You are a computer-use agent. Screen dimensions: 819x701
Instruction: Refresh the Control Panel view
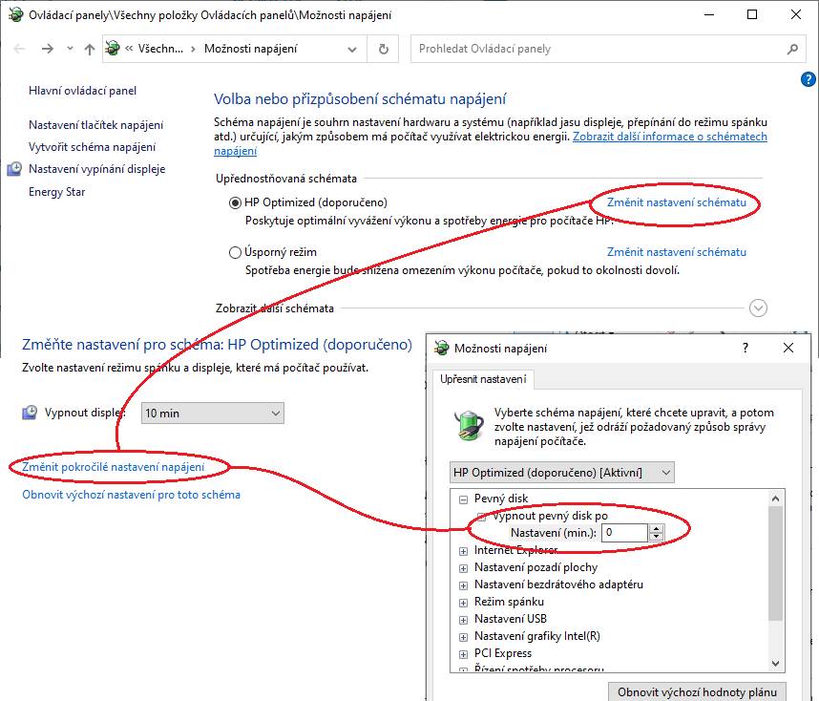pos(384,49)
